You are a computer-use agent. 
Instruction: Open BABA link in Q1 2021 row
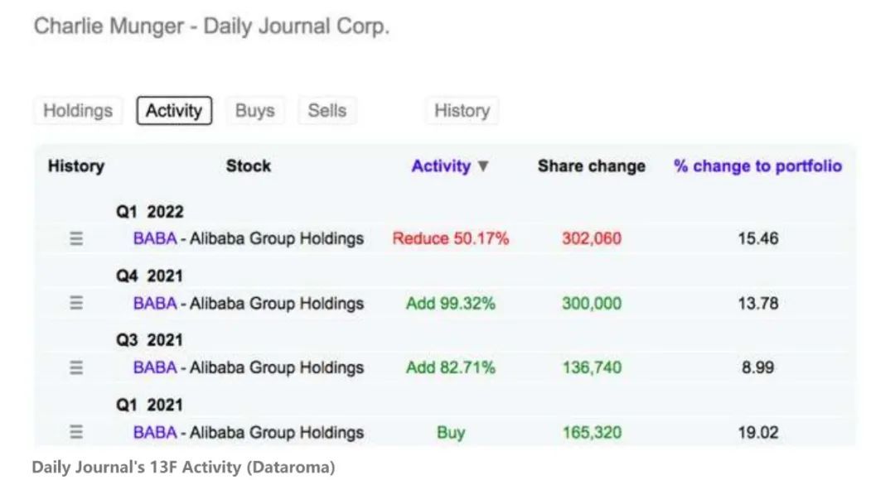point(155,432)
